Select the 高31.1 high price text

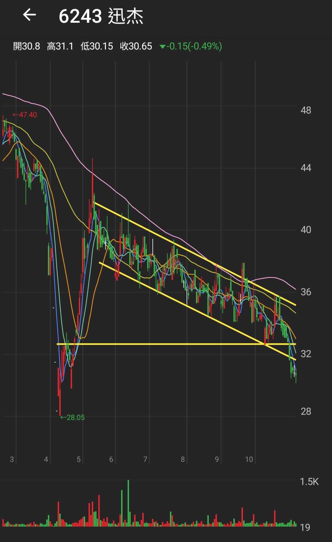tap(60, 46)
